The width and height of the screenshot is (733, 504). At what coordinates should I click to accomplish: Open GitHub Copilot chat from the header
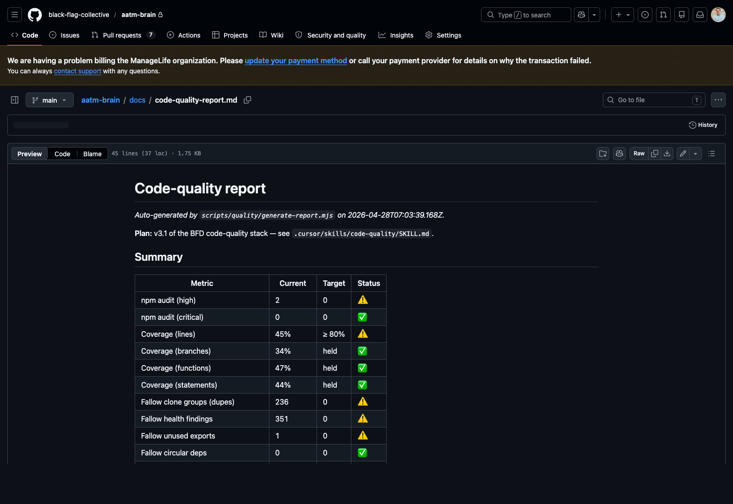580,15
